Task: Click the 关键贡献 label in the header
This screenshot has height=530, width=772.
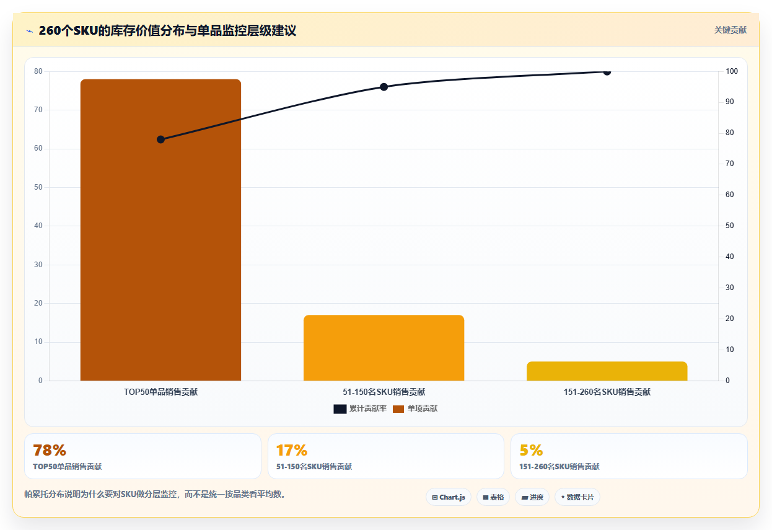Action: tap(730, 30)
